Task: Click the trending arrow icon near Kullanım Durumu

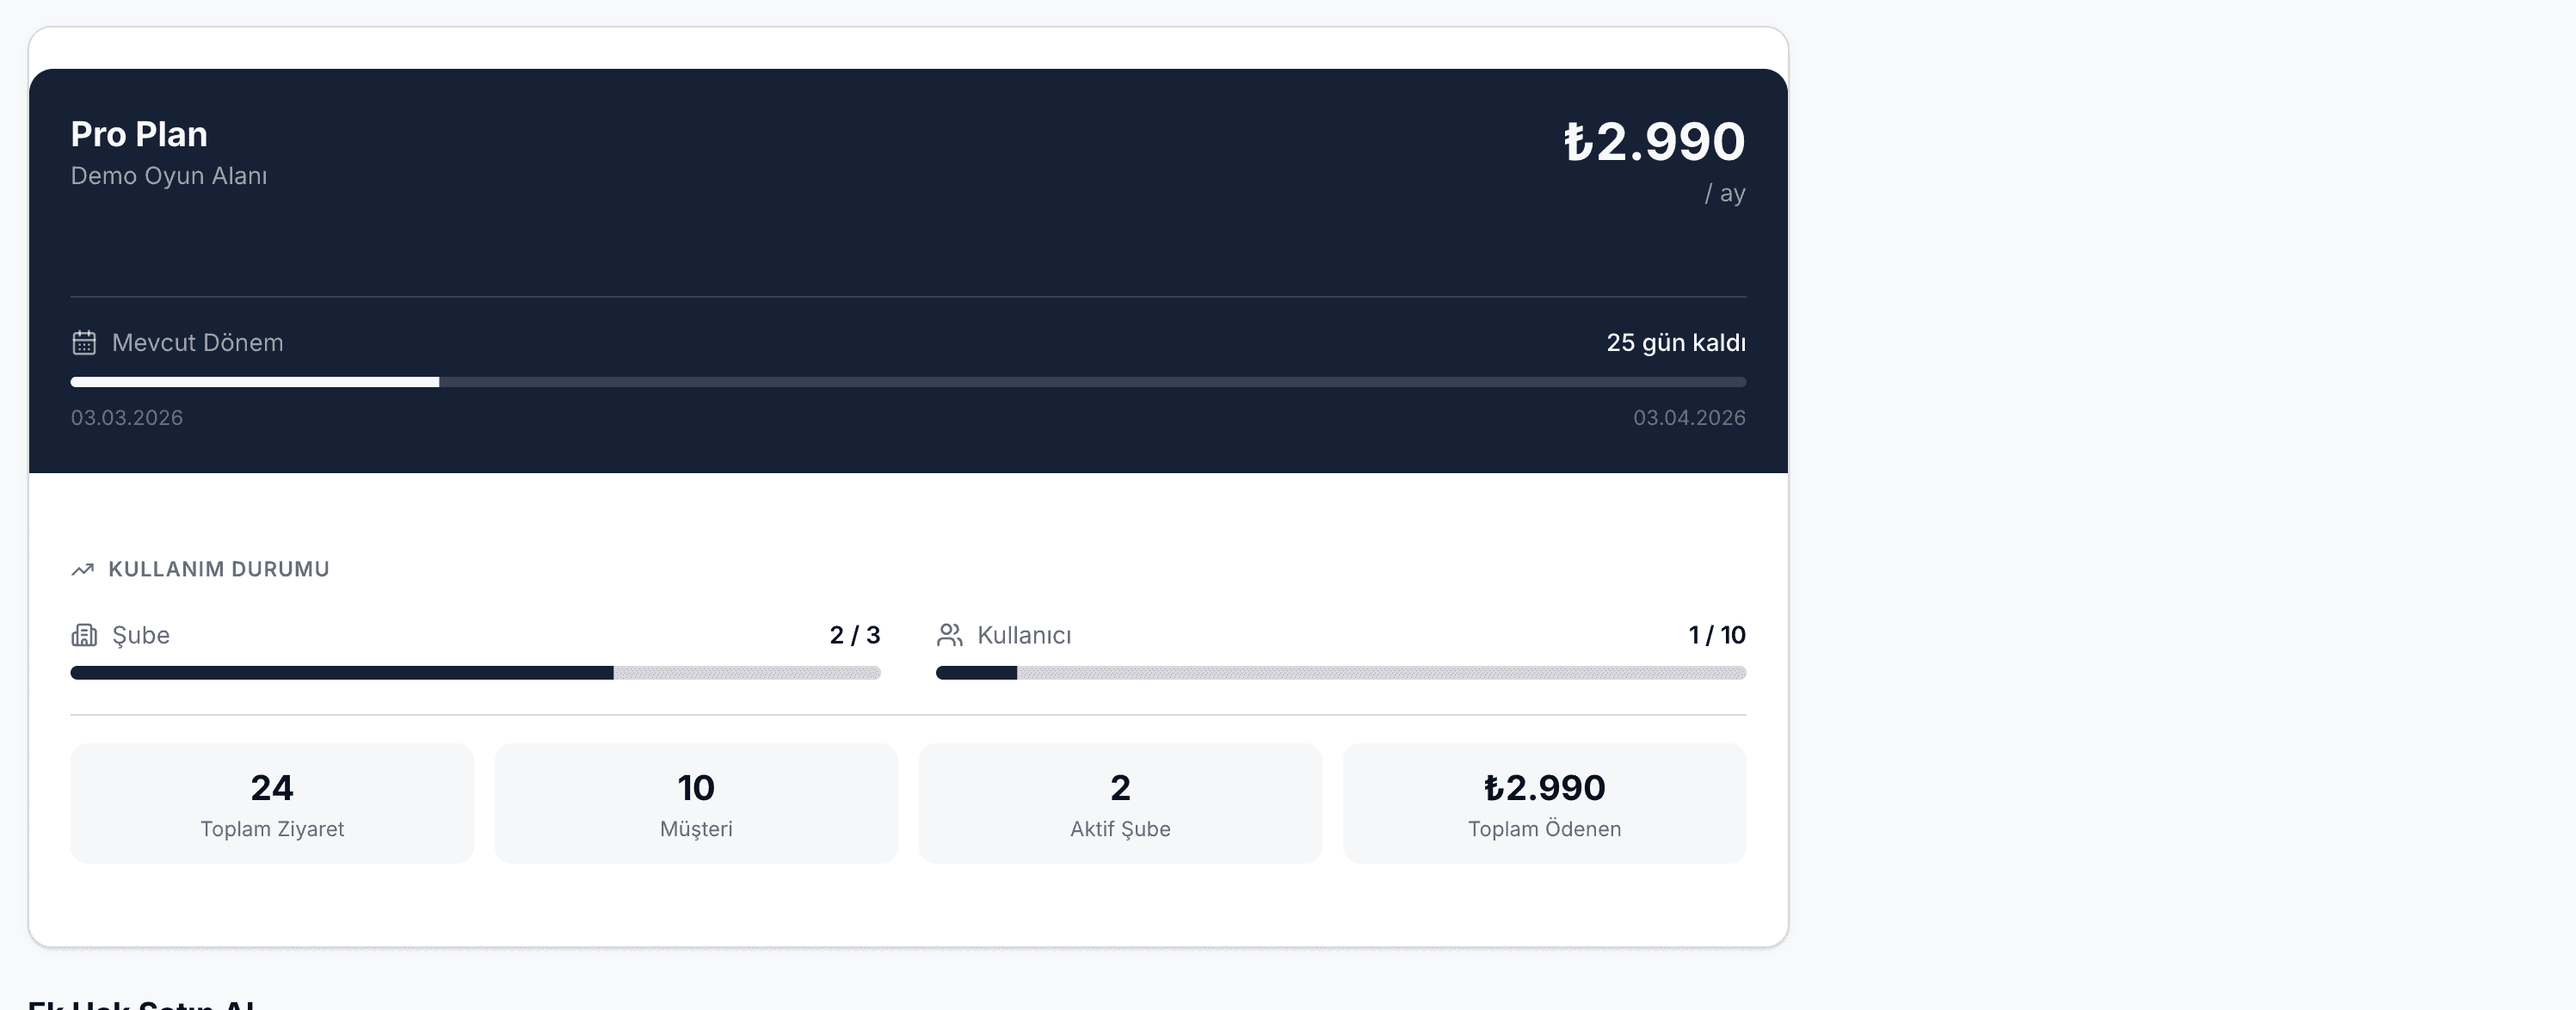Action: point(83,569)
